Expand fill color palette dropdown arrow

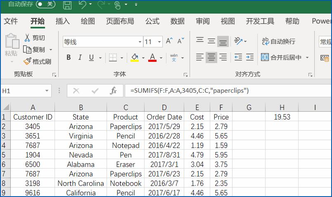coord(143,58)
